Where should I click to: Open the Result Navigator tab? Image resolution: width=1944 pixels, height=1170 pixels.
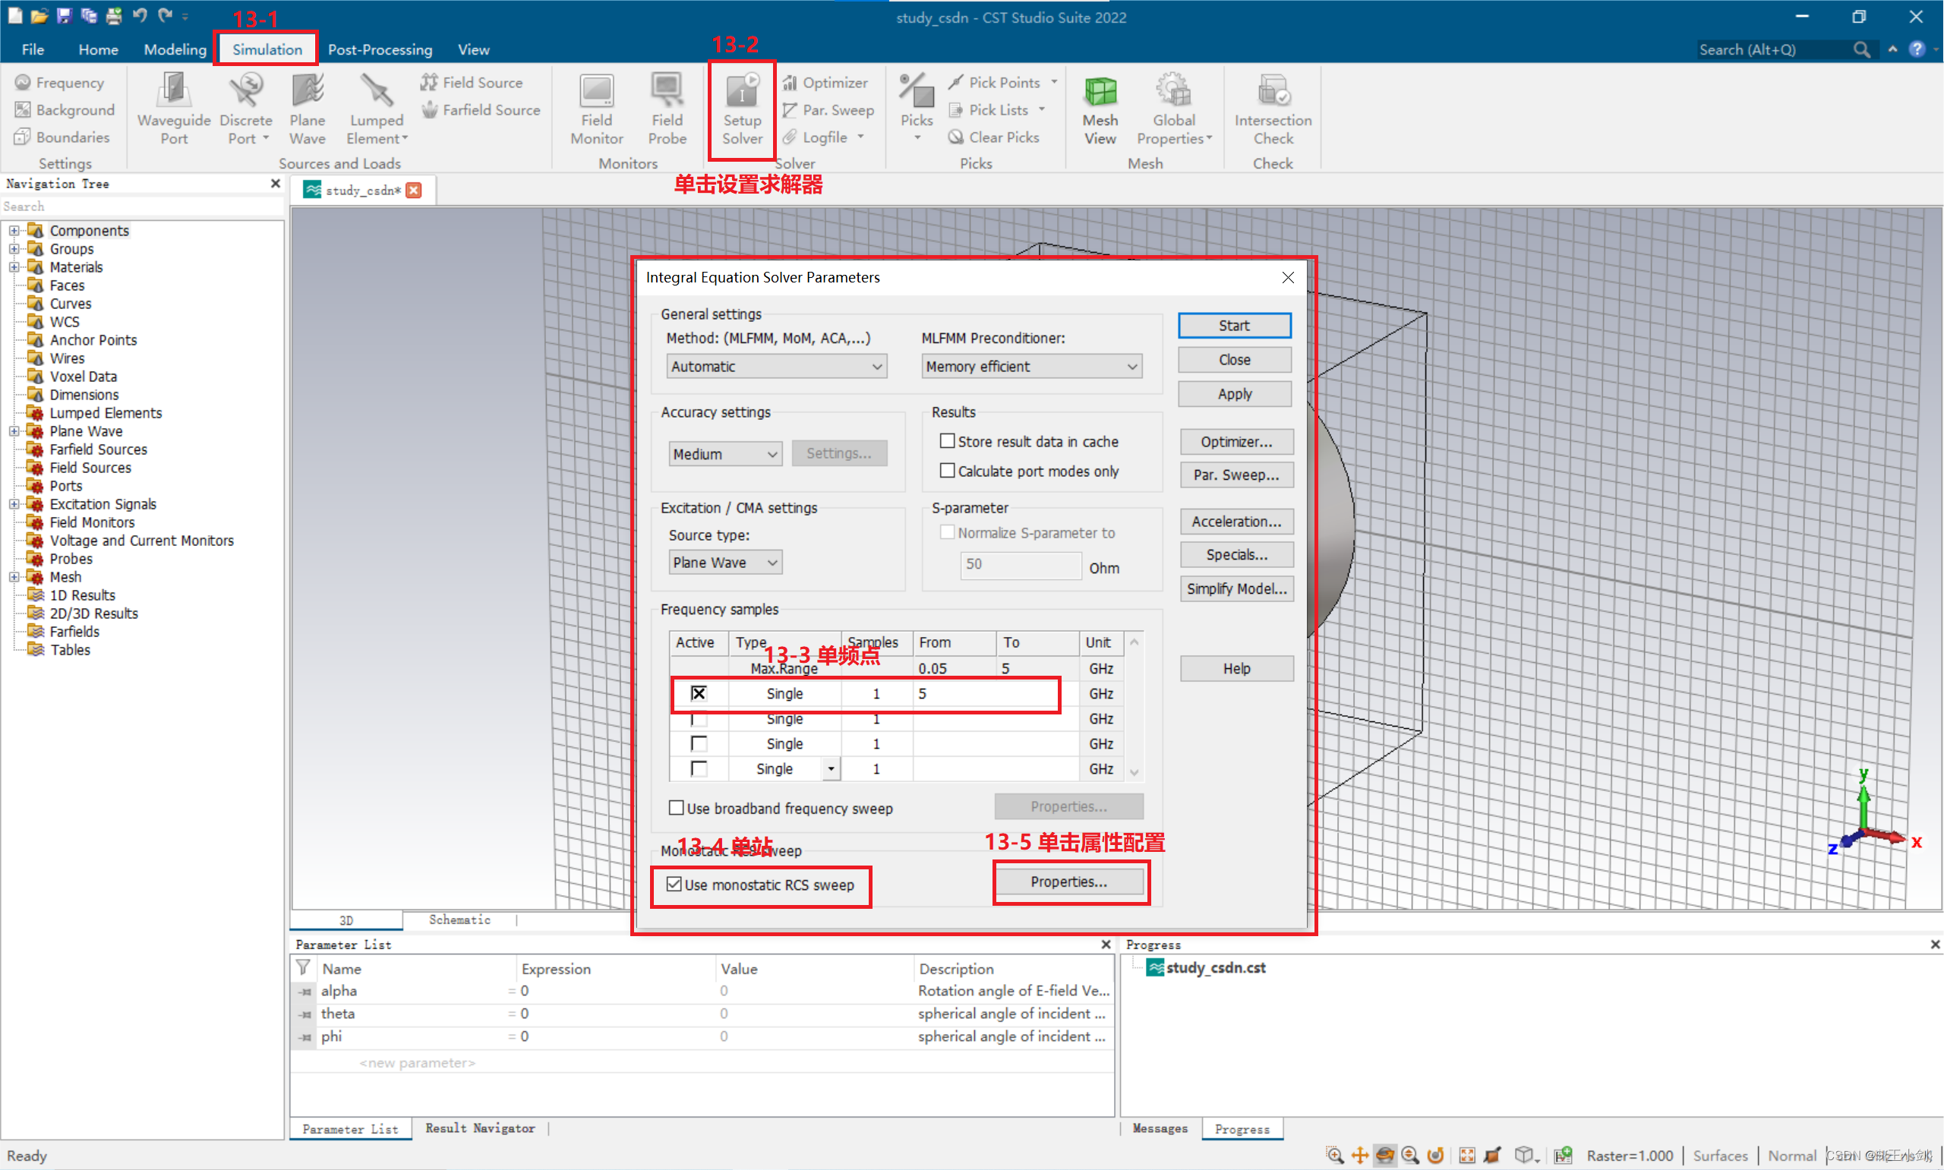tap(479, 1128)
